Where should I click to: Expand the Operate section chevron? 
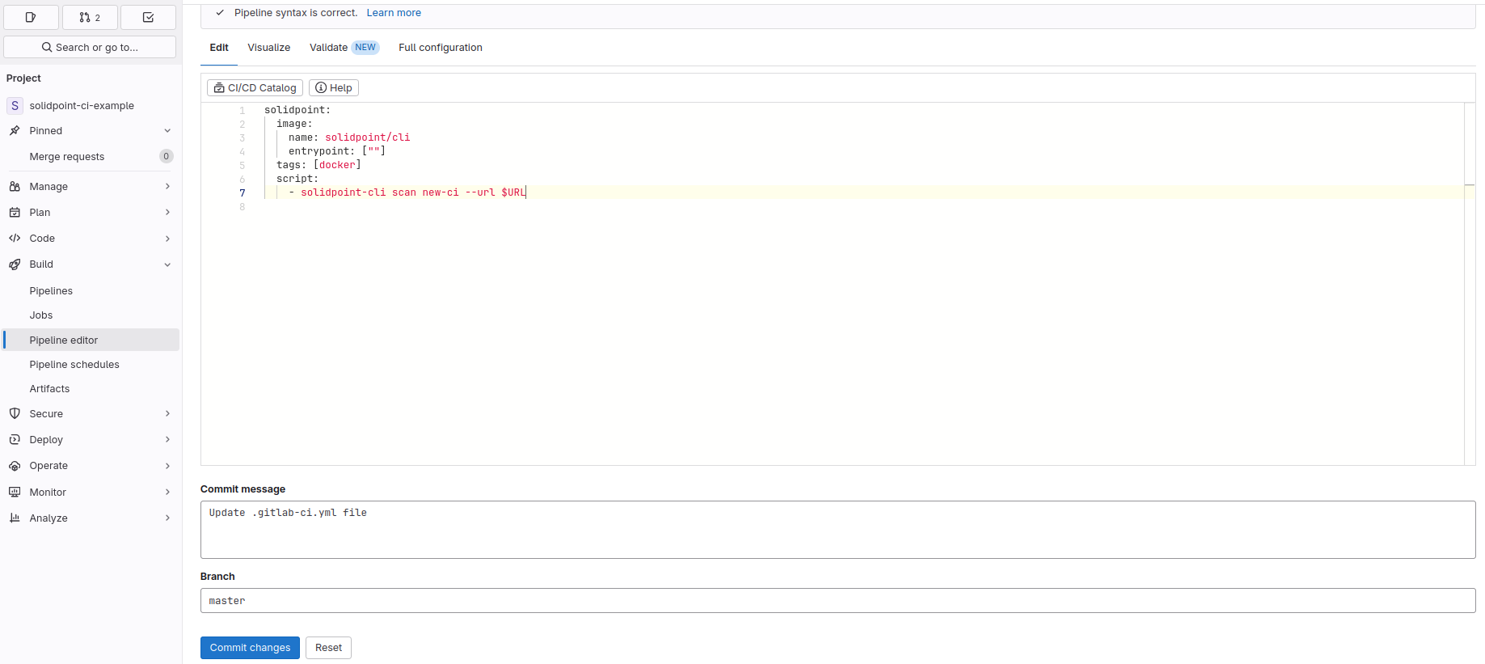(167, 466)
